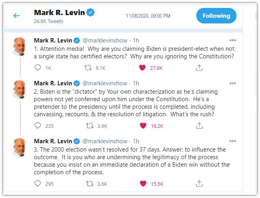Reply to the Attention media tweet

tap(38, 68)
